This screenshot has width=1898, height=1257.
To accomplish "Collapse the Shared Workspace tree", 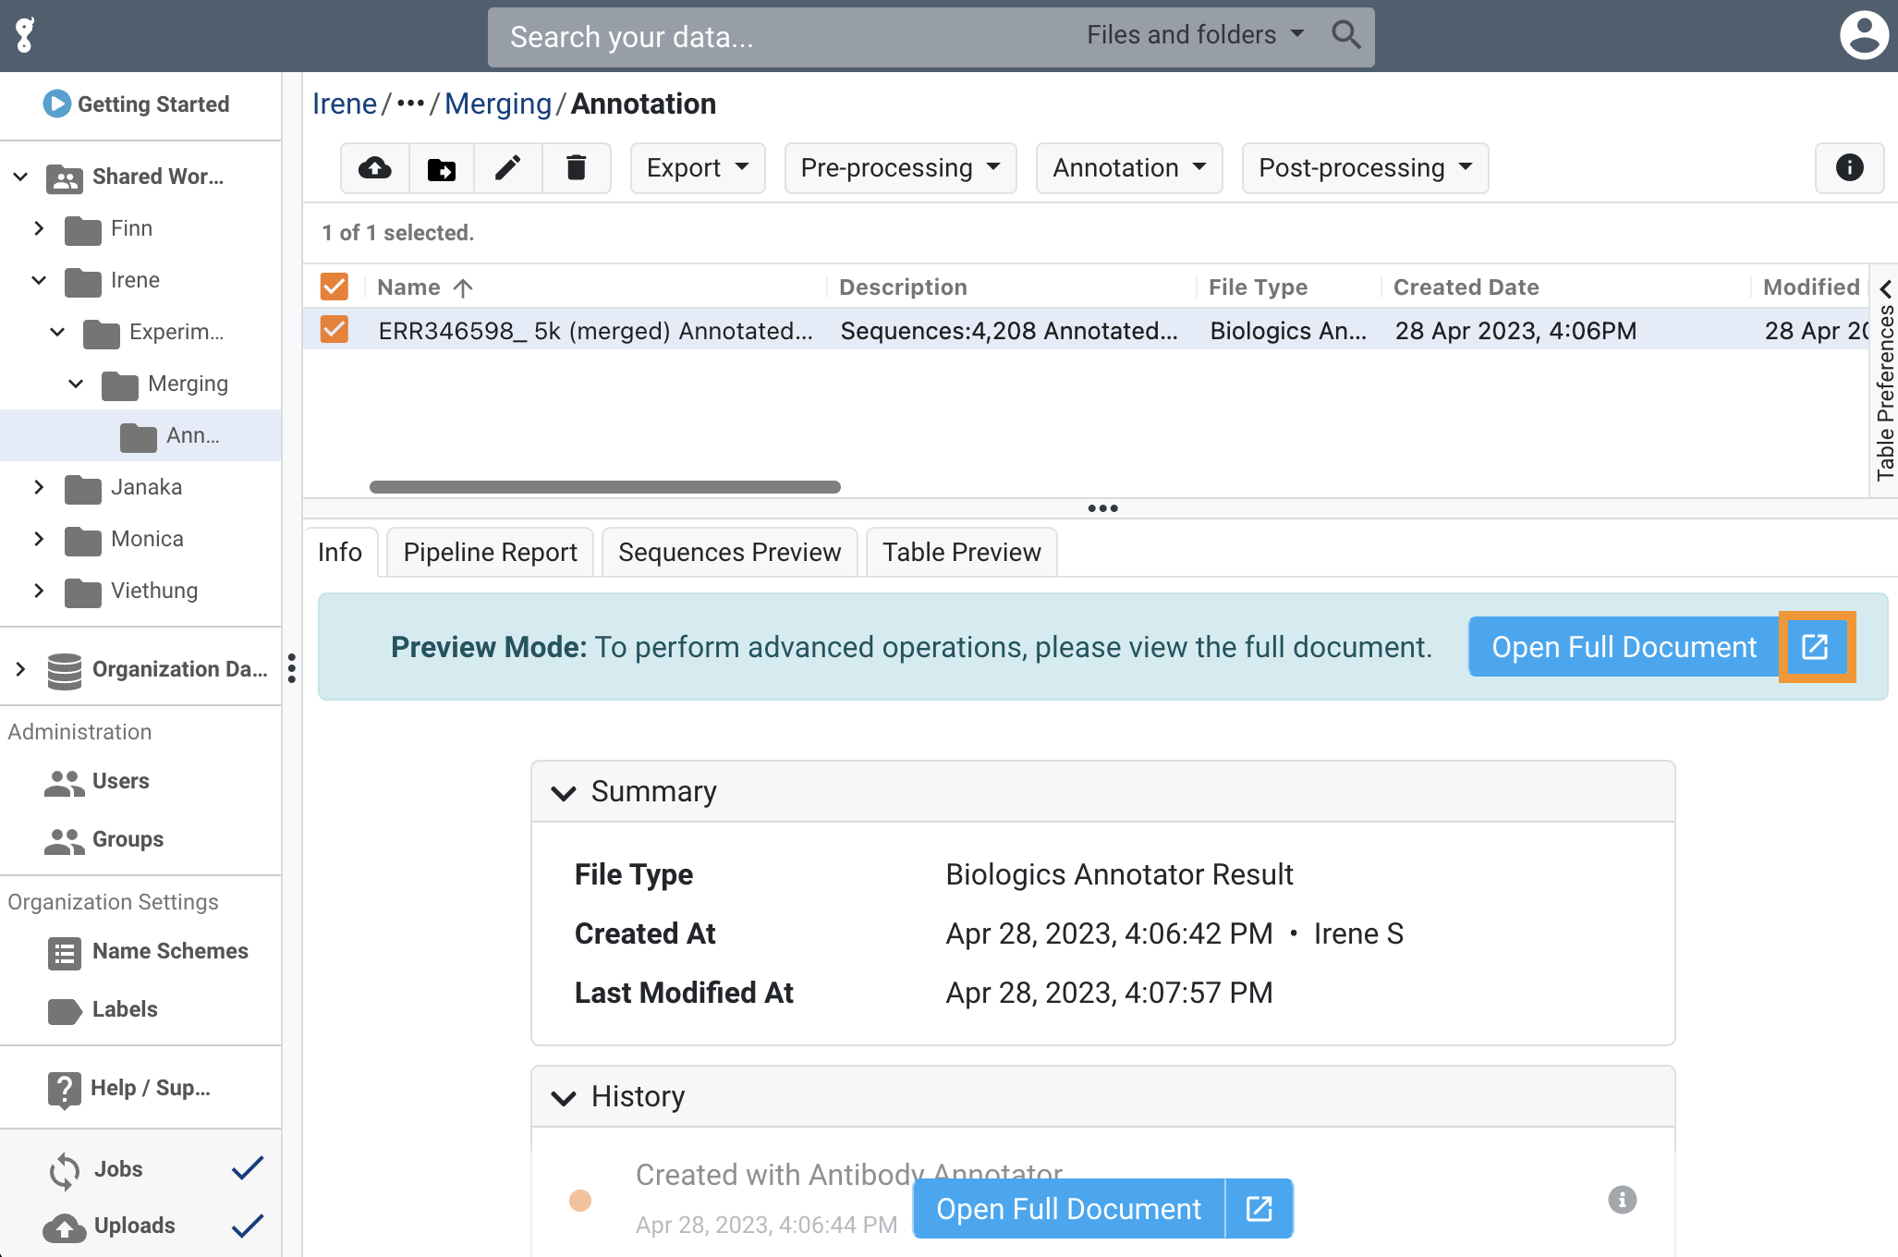I will tap(20, 177).
